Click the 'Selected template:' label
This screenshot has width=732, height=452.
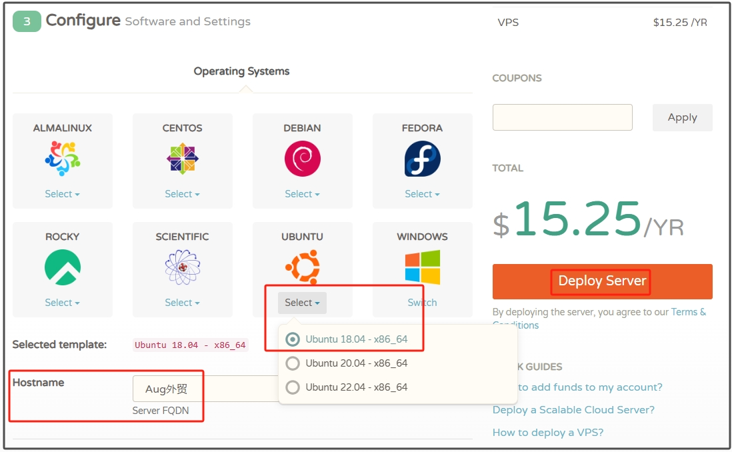pos(59,345)
